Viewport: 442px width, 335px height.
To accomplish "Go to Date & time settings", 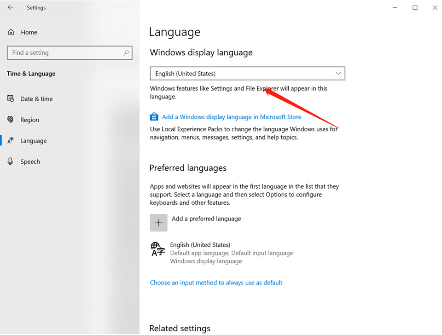I will tap(36, 99).
